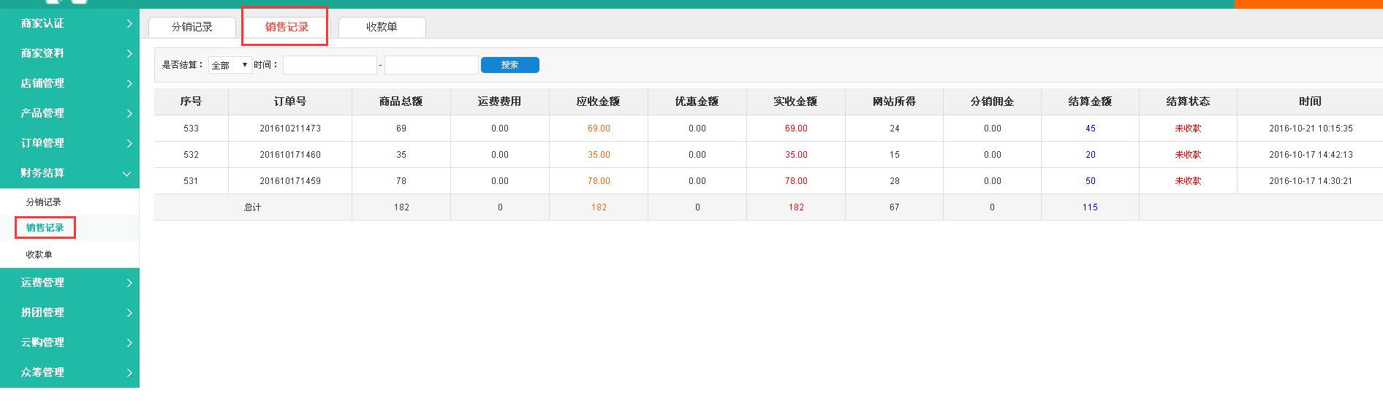Open 收款单 in the sidebar submenu
The height and width of the screenshot is (417, 1383).
click(39, 255)
